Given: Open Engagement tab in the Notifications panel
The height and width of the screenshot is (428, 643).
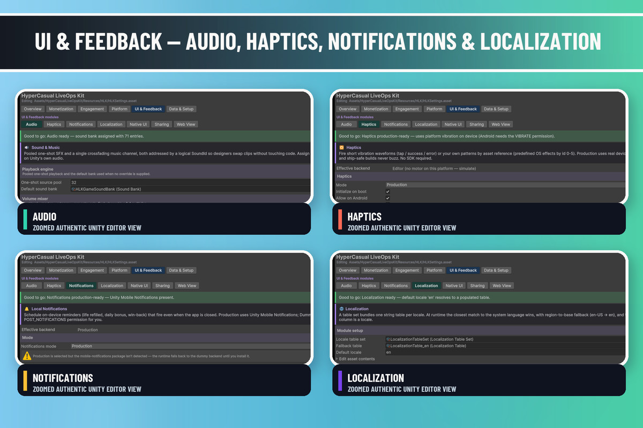Looking at the screenshot, I should 92,270.
